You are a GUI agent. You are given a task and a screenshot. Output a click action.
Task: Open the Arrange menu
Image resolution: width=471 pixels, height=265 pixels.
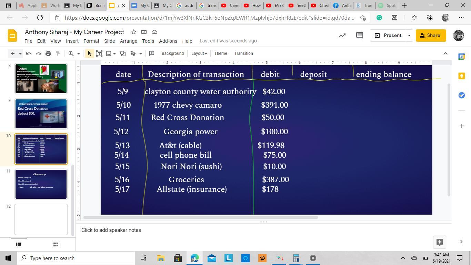pyautogui.click(x=129, y=41)
